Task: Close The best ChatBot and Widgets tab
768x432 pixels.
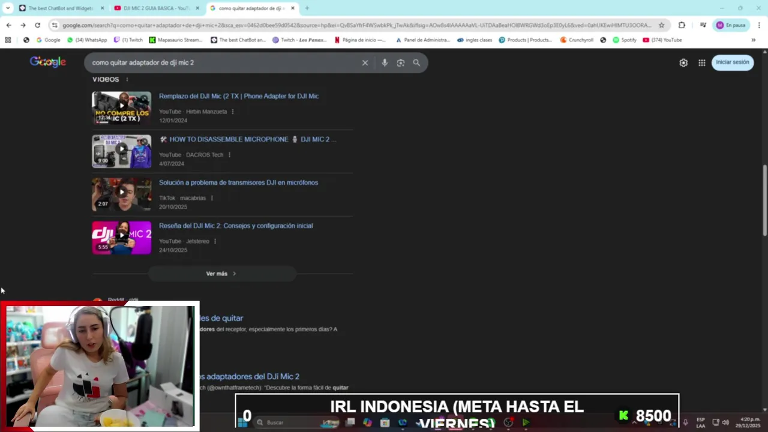Action: pyautogui.click(x=102, y=8)
